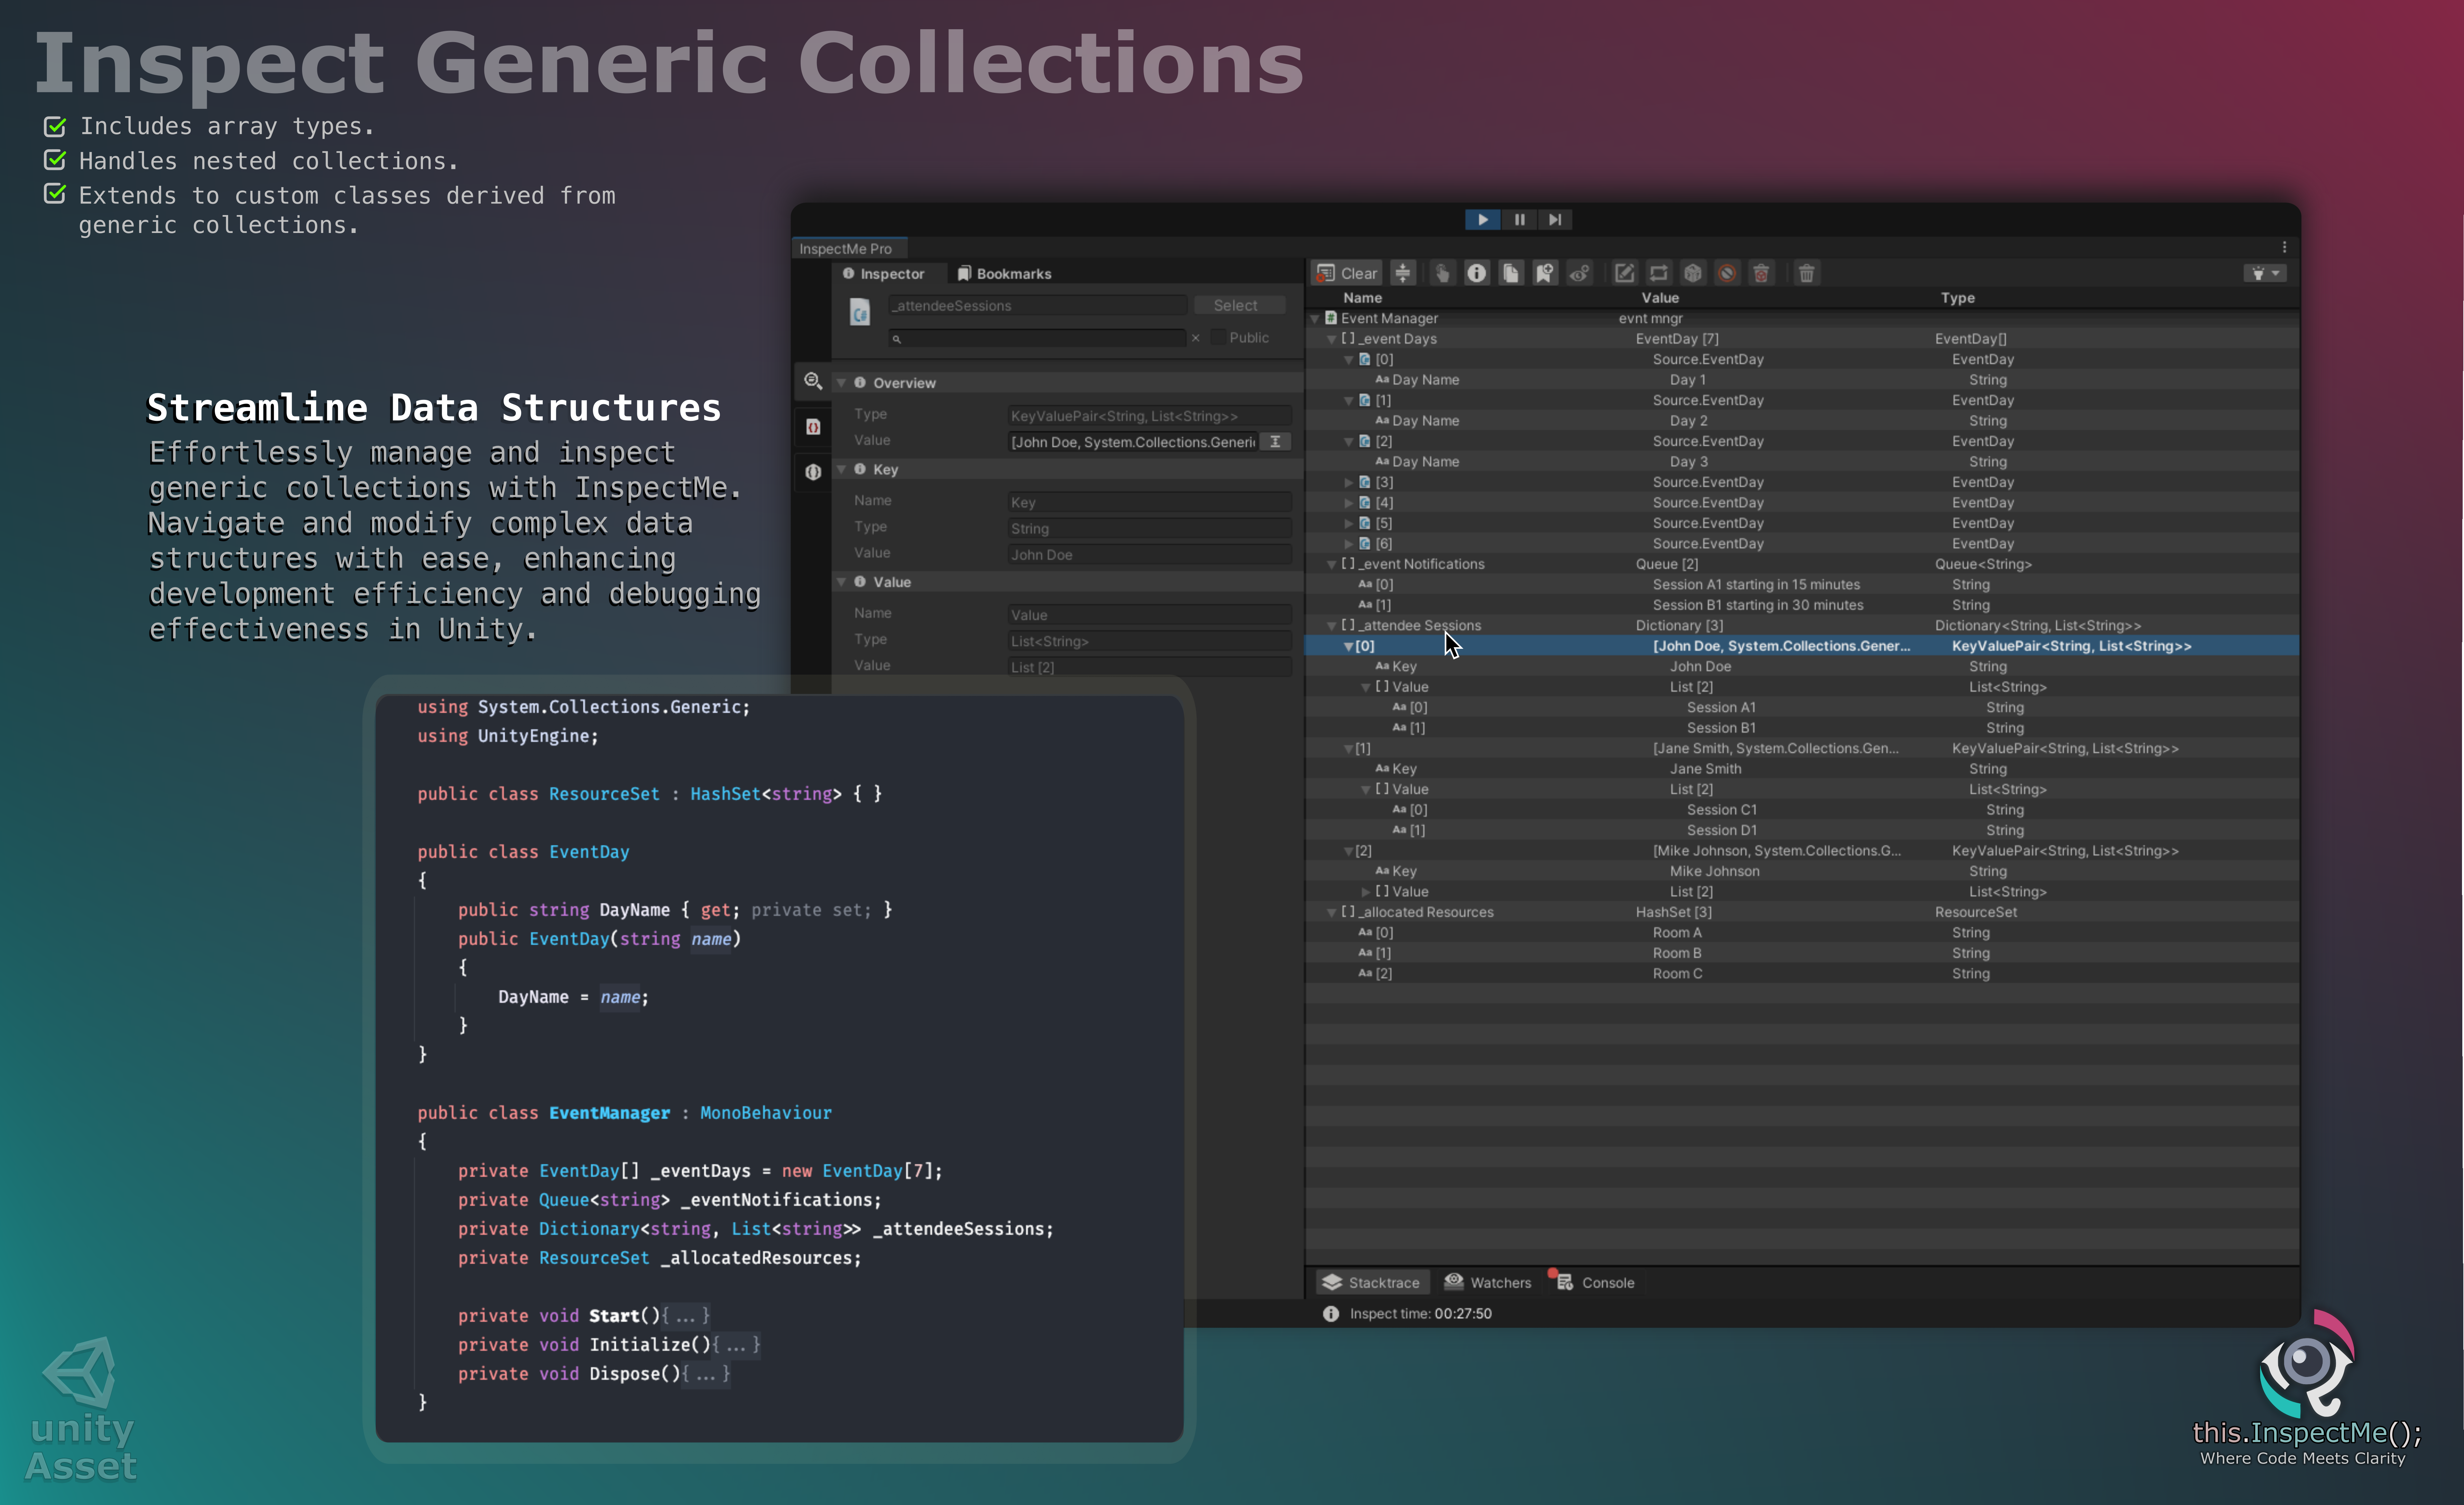
Task: Select the globe braces sidebar icon
Action: click(x=813, y=472)
